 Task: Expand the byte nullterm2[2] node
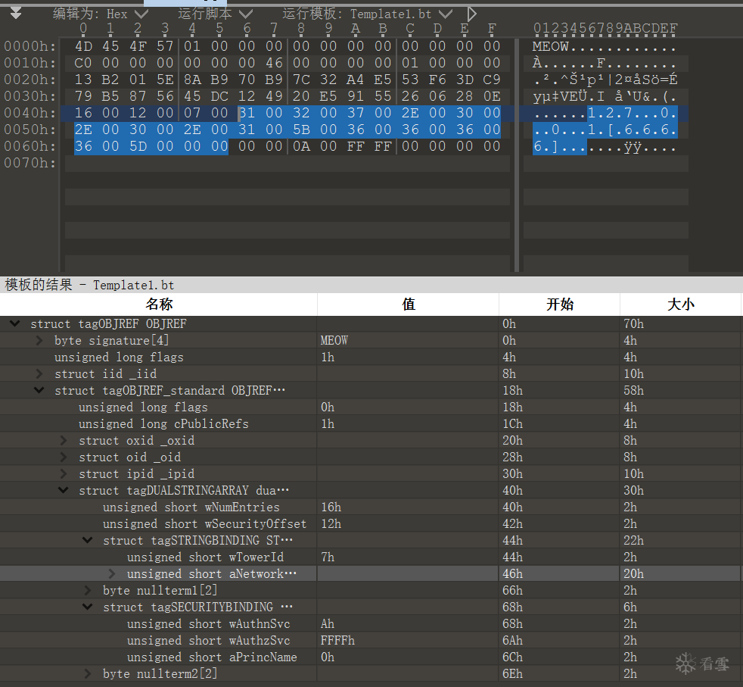(88, 674)
